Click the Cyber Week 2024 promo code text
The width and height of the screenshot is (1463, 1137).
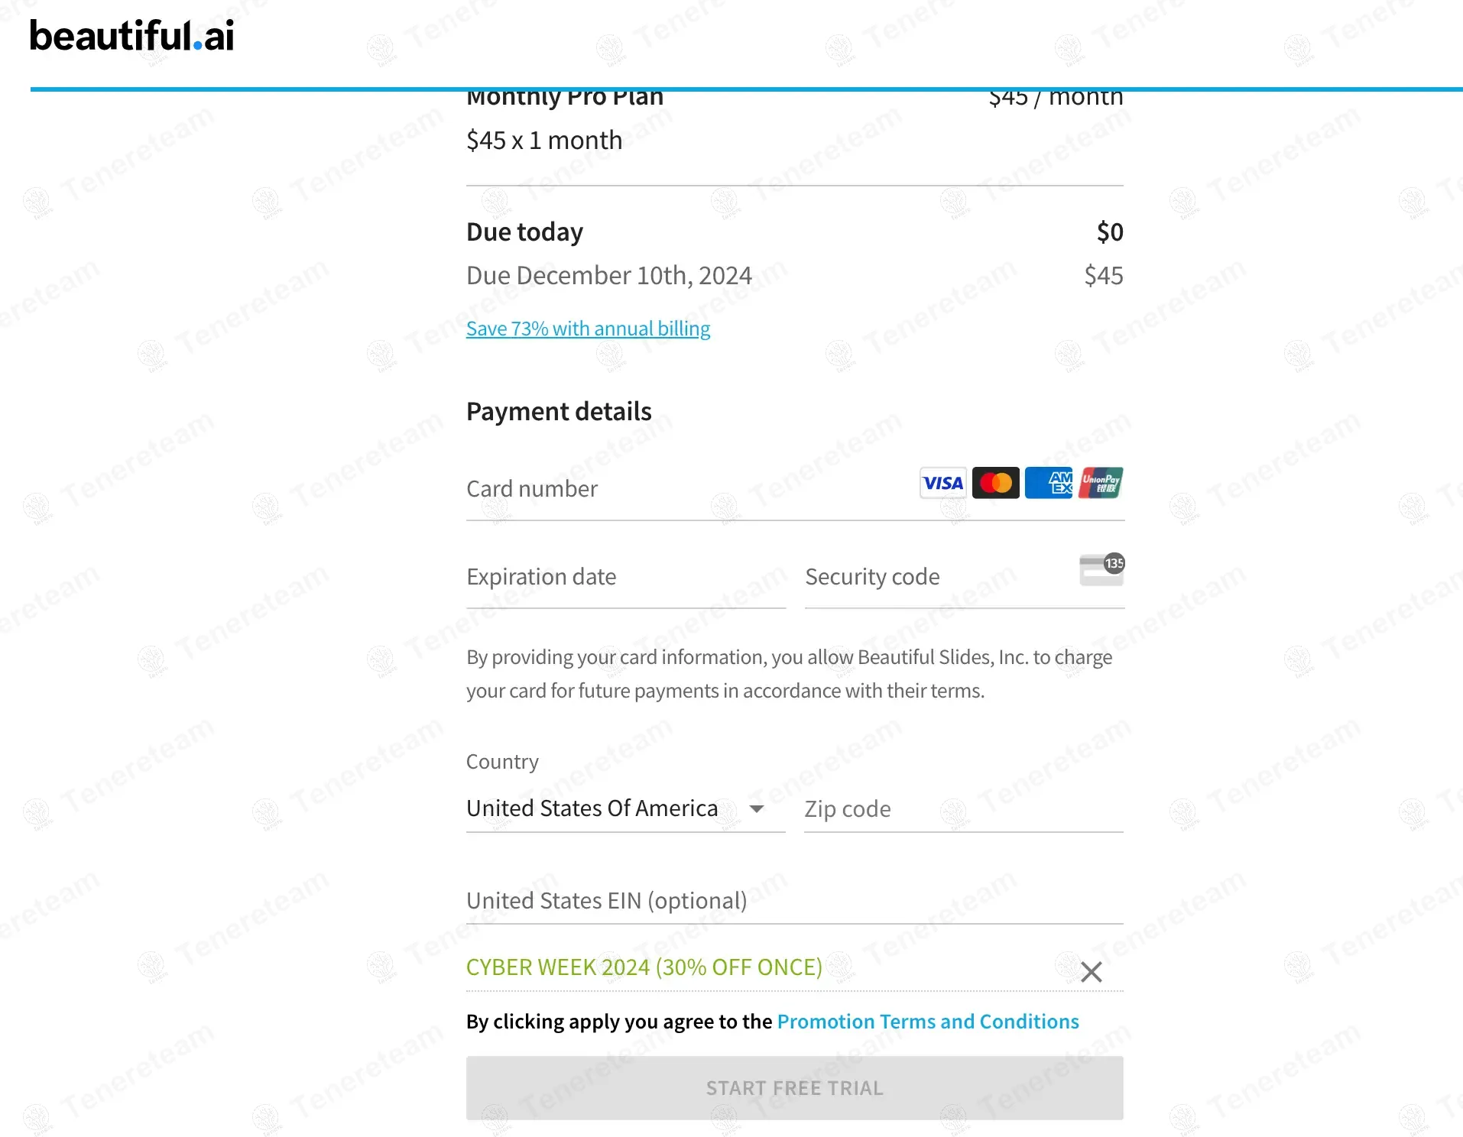[x=644, y=967]
